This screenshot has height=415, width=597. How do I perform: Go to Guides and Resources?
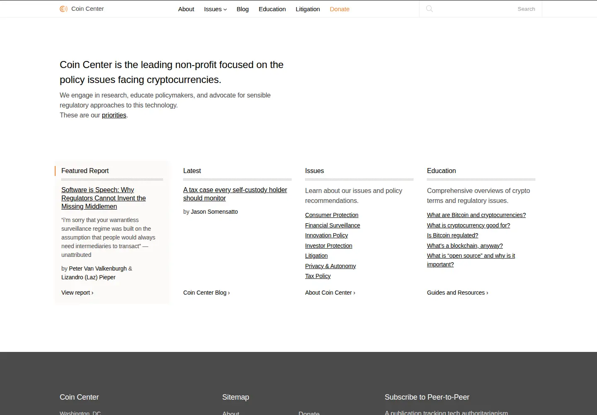458,293
